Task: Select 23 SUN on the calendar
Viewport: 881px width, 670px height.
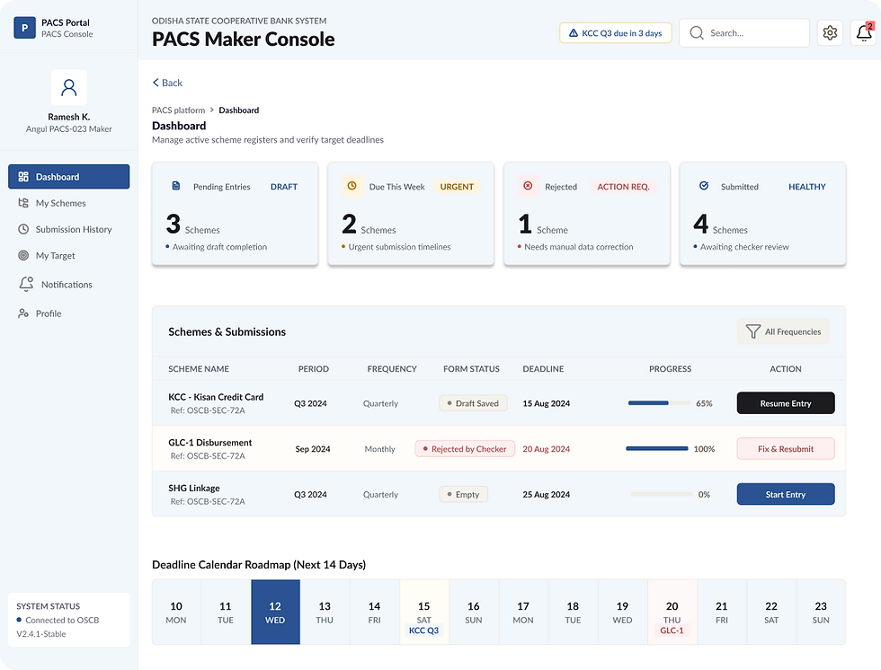Action: click(821, 612)
